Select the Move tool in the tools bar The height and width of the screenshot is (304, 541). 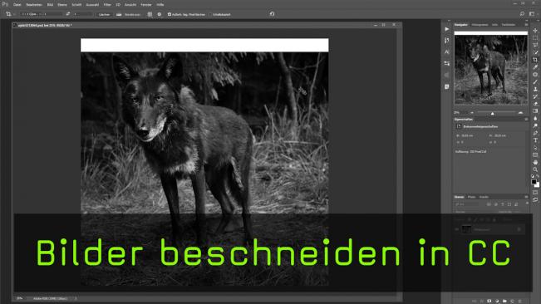535,31
